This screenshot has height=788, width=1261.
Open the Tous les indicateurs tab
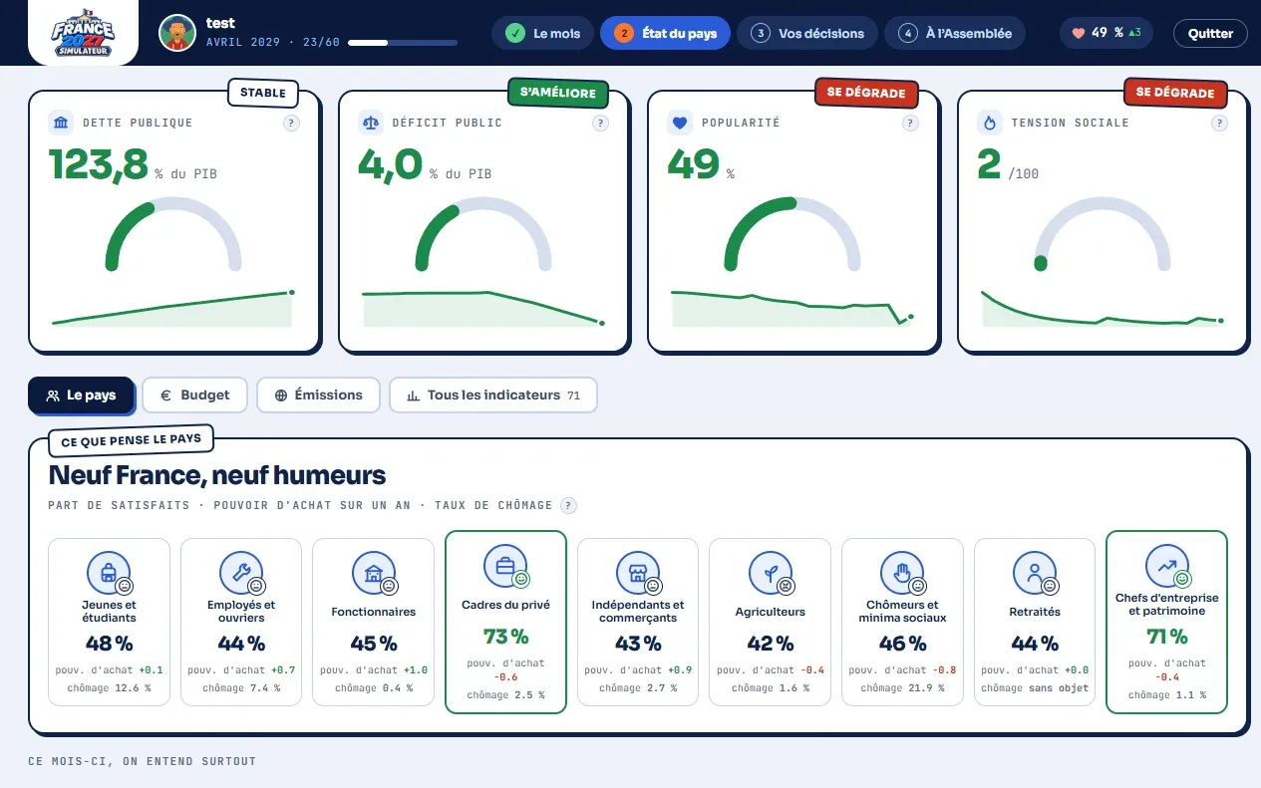(493, 395)
